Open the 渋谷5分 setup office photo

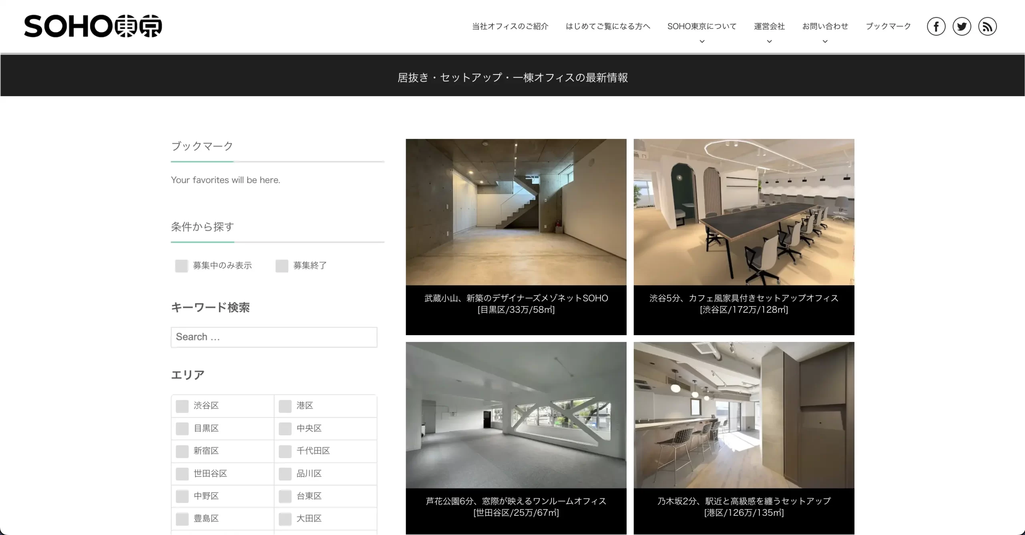[x=744, y=212]
